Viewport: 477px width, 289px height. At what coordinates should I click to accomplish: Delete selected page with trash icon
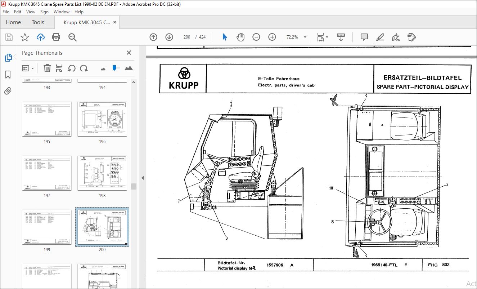click(47, 68)
